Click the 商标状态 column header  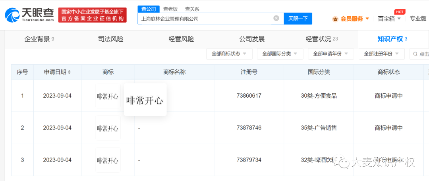tap(389, 72)
